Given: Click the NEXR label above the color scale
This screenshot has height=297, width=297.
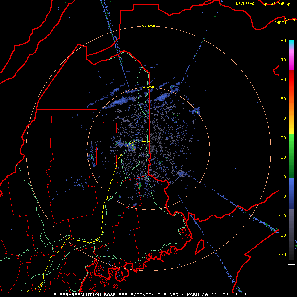Looking at the screenshot, I should coord(290,20).
